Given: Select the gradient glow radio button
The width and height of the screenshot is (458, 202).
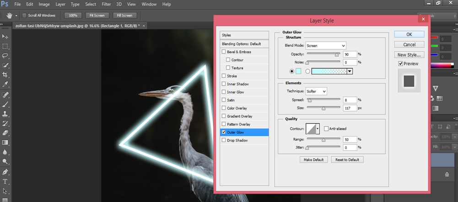Looking at the screenshot, I should pos(307,71).
